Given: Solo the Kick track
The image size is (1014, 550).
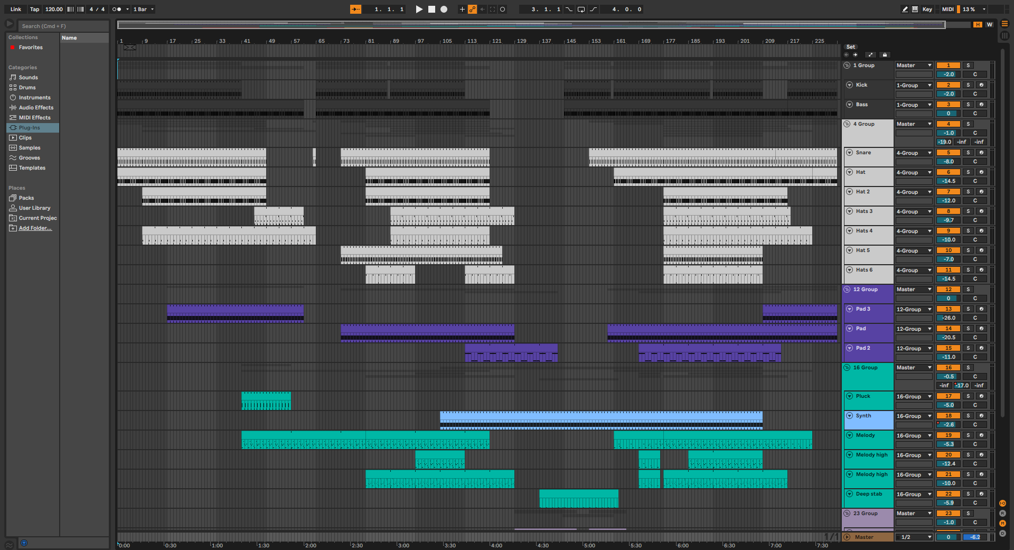Looking at the screenshot, I should coord(968,85).
